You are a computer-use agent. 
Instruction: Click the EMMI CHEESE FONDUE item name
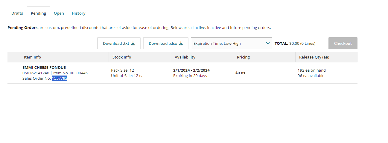click(x=44, y=67)
